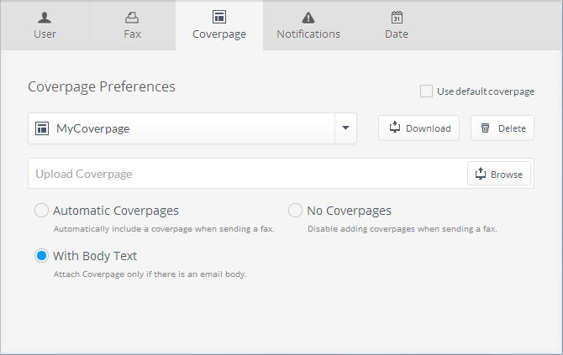Image resolution: width=563 pixels, height=355 pixels.
Task: Click the Browse upload arrow icon
Action: [x=481, y=174]
